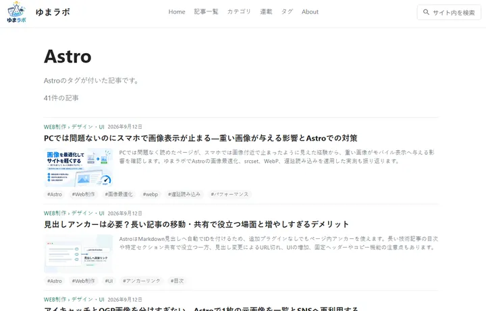Select #Web制作 tag under 見出しアンカー article
Screen dimensions: 486x311
click(84, 281)
